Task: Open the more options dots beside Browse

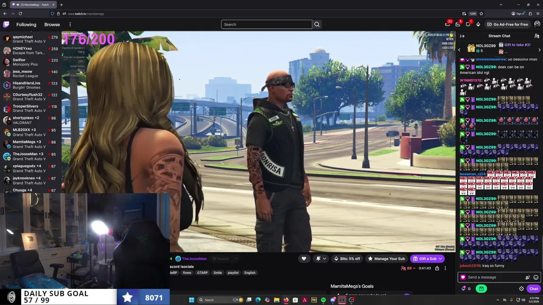Action: click(70, 25)
